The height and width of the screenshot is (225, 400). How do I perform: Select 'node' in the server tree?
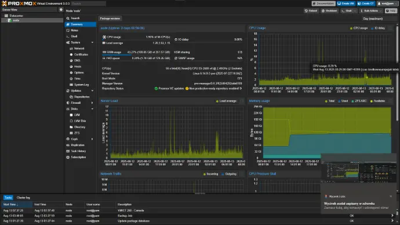point(16,20)
